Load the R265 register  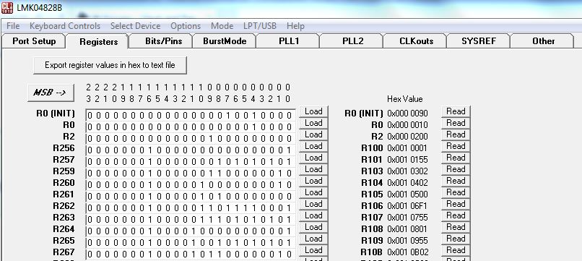point(313,239)
